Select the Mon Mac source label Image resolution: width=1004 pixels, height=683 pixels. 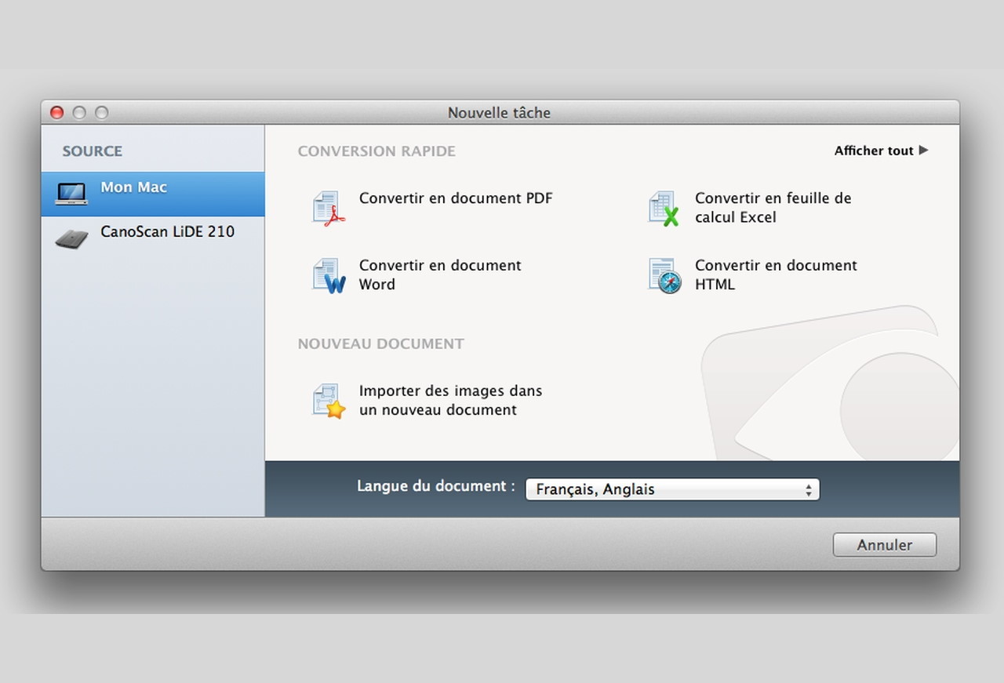133,187
